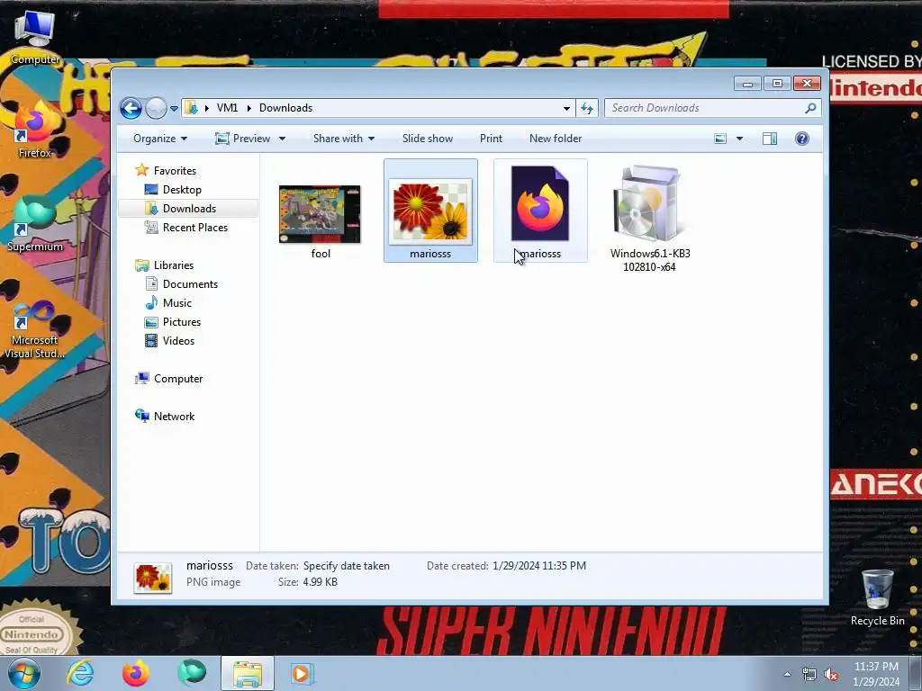Open the recent pages dropdown arrow
Screen dimensions: 922x691
point(174,109)
